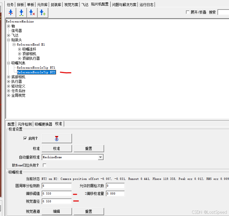Expand the 飞达 tree node
The width and height of the screenshot is (229, 216).
(x=8, y=35)
